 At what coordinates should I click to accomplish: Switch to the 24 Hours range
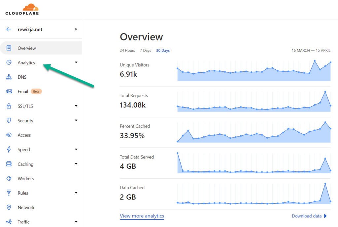[x=127, y=50]
